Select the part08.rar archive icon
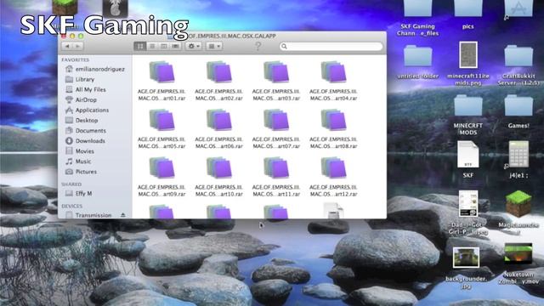This screenshot has height=306, width=544. click(334, 120)
